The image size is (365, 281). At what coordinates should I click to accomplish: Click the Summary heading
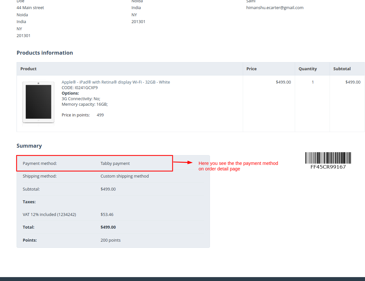click(29, 146)
